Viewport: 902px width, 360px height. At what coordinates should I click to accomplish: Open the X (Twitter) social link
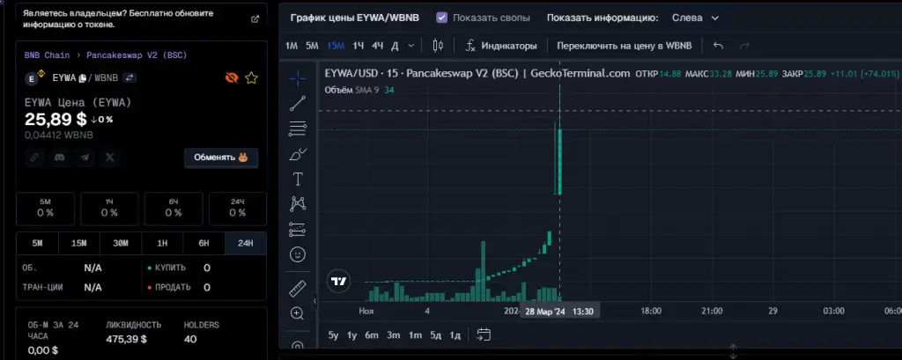tap(110, 158)
